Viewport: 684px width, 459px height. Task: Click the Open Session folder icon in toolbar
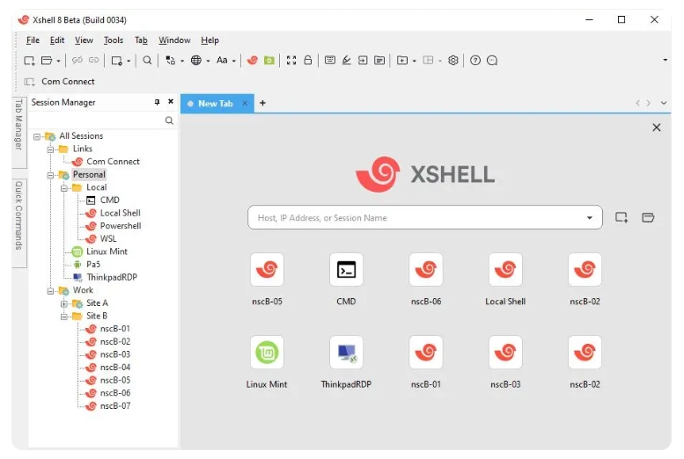(x=47, y=60)
